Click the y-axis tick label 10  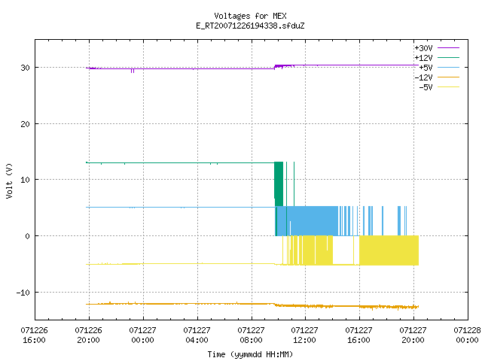25,180
